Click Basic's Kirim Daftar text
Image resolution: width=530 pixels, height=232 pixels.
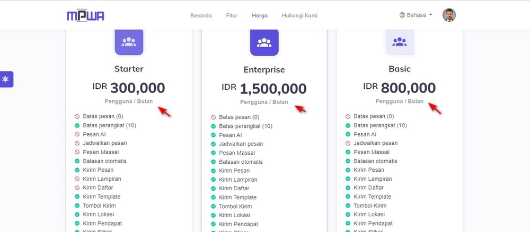click(369, 188)
